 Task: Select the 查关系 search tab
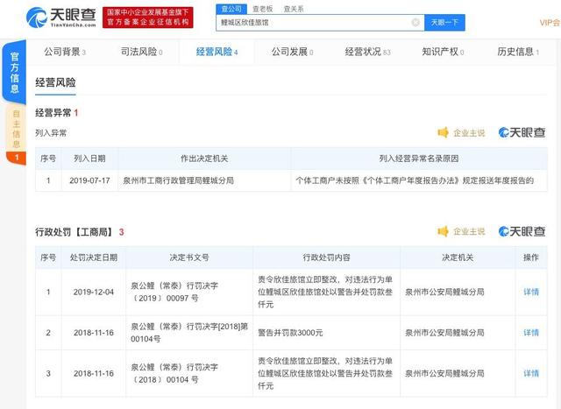pyautogui.click(x=294, y=9)
